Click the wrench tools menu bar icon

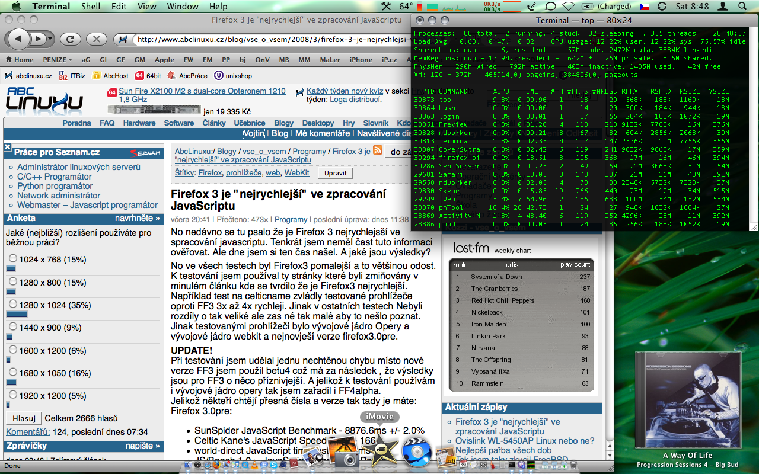click(x=386, y=7)
